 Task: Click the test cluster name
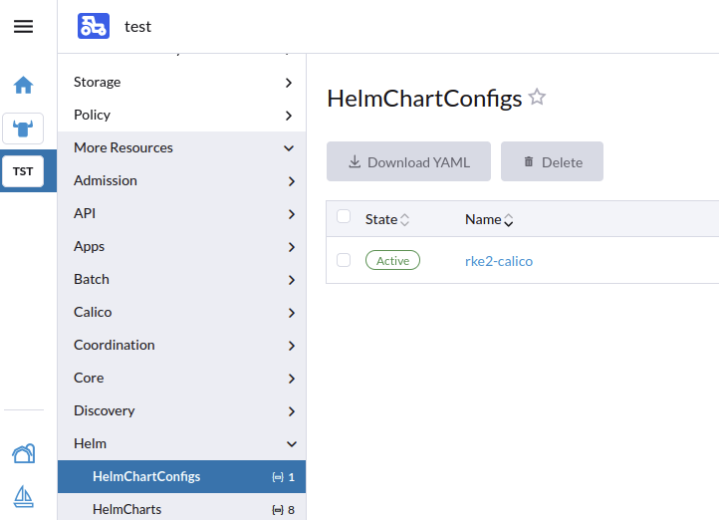[137, 27]
